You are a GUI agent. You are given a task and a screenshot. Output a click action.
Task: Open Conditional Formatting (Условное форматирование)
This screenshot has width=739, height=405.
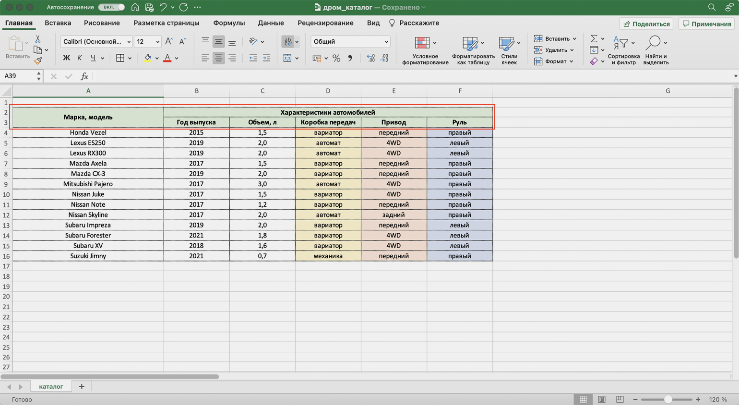(425, 50)
